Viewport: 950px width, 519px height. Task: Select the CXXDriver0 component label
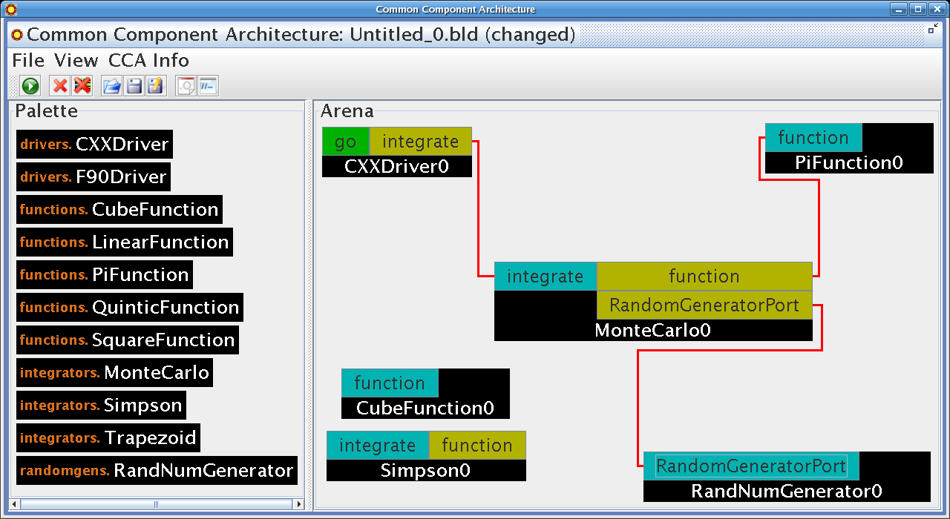[397, 166]
